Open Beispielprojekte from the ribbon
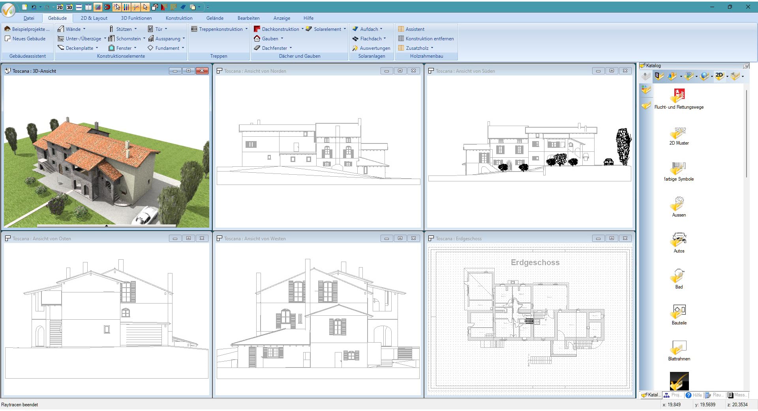The image size is (758, 411). 27,29
